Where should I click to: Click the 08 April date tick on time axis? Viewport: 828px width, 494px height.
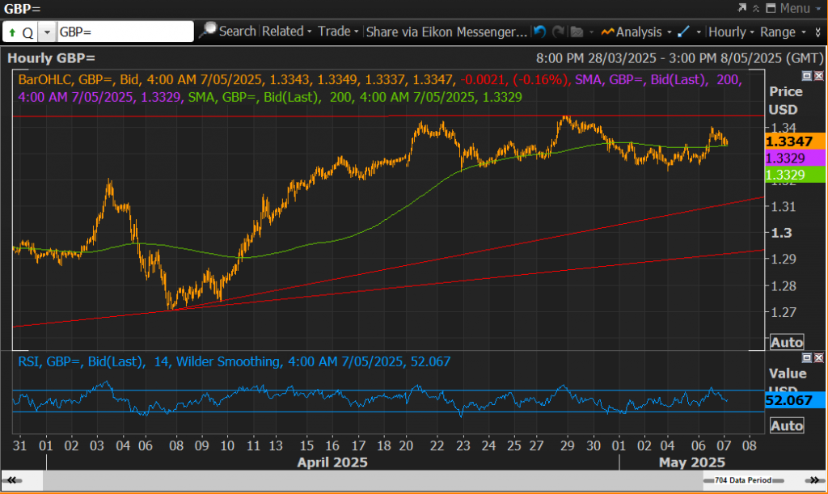click(175, 445)
